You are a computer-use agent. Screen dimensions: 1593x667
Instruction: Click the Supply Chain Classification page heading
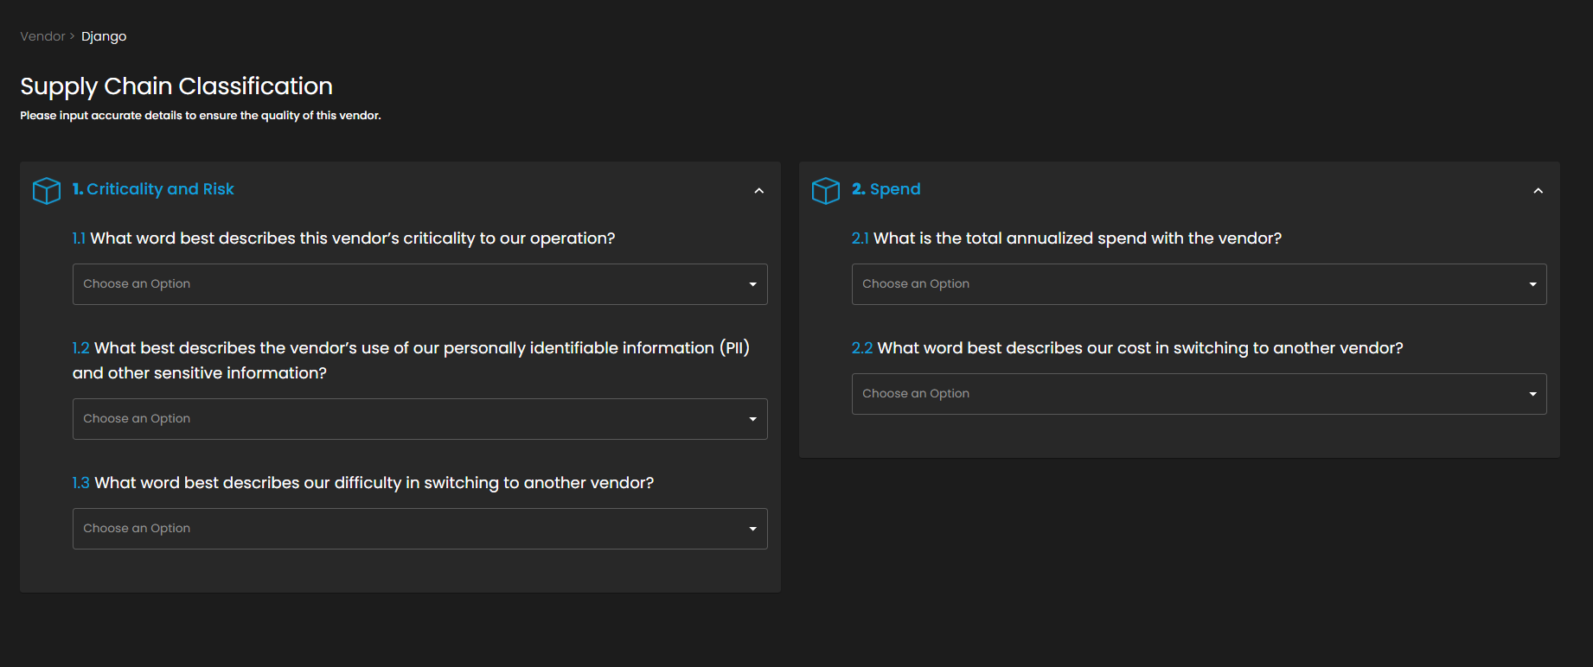coord(176,86)
